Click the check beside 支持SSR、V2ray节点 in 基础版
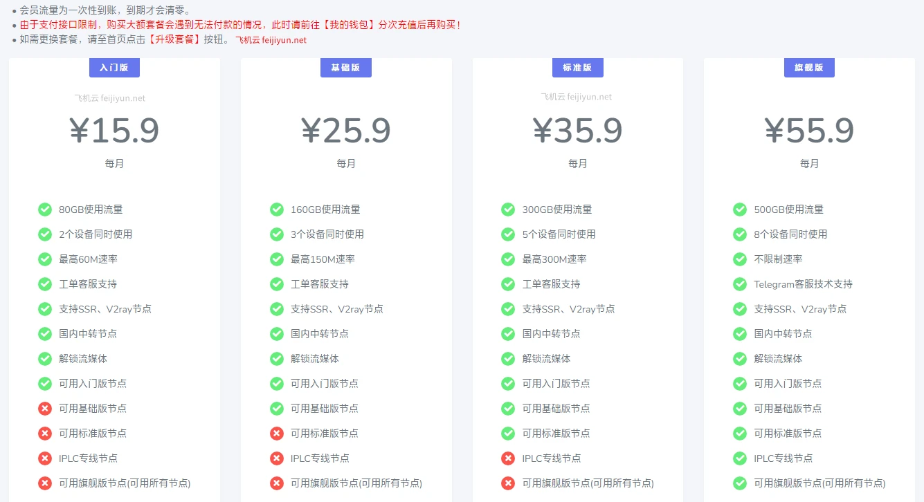This screenshot has width=924, height=502. point(277,309)
